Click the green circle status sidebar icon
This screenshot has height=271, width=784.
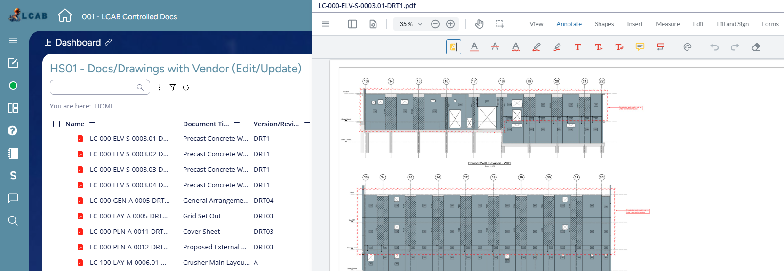[x=13, y=85]
